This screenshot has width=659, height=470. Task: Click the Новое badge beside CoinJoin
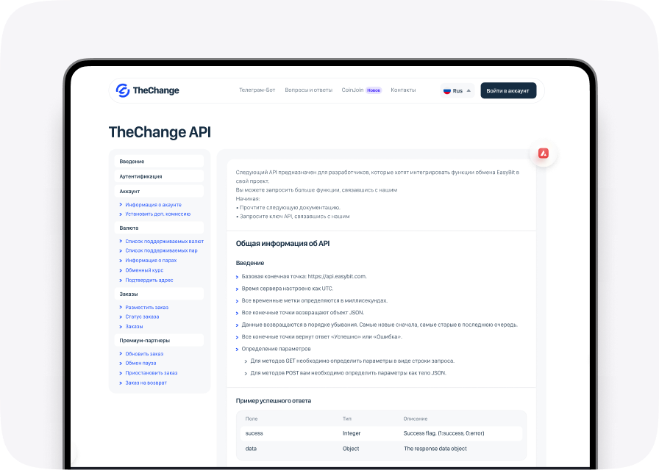click(373, 90)
